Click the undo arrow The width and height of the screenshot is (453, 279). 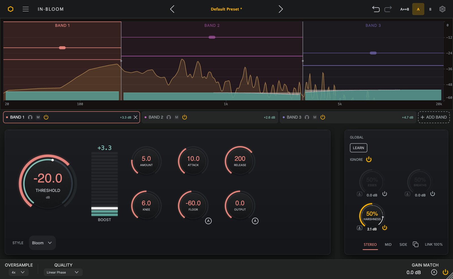376,9
